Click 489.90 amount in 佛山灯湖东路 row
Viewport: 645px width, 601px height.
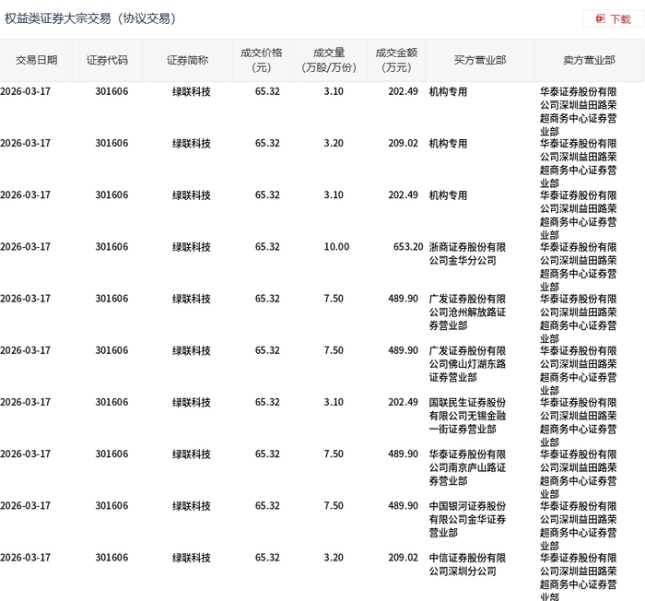(403, 350)
